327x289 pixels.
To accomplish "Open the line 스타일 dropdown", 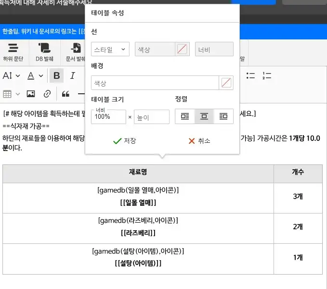I will click(x=110, y=49).
